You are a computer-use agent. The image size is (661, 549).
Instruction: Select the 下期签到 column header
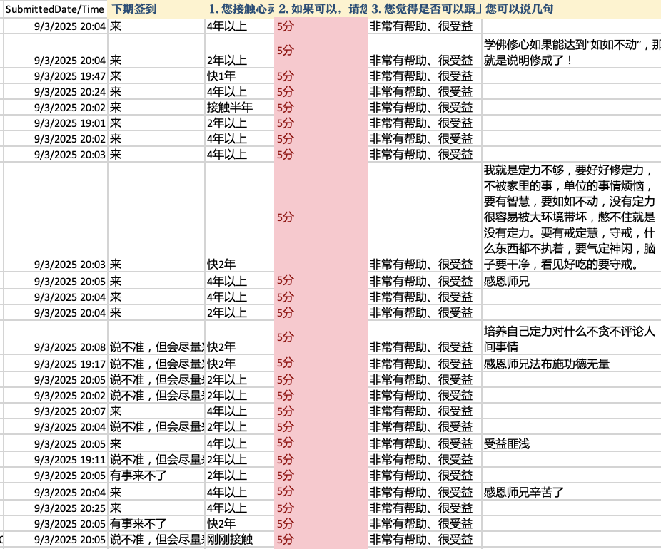coord(156,9)
